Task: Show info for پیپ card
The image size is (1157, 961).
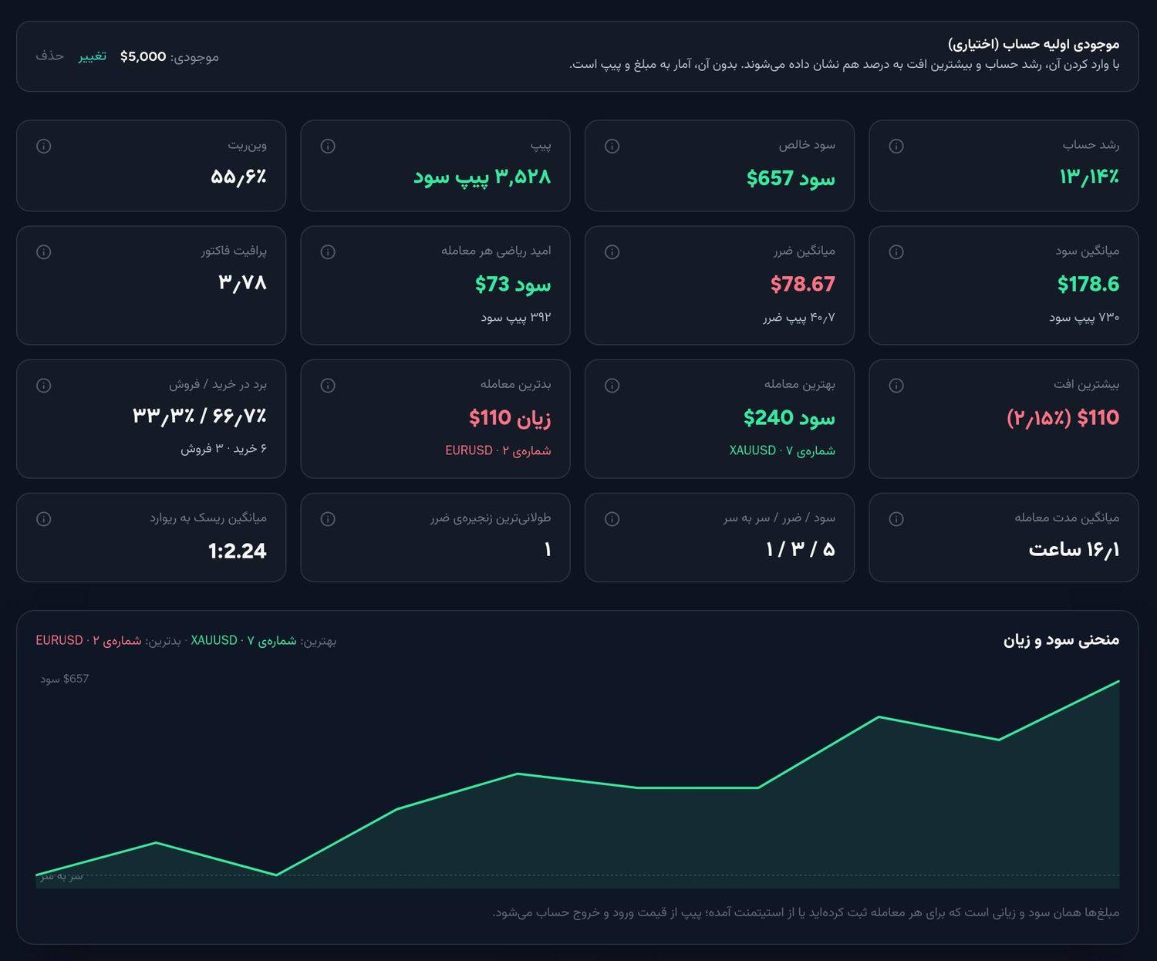Action: tap(328, 146)
